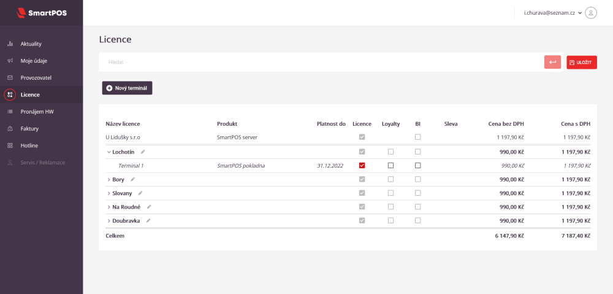The height and width of the screenshot is (294, 613).
Task: Add a new terminal with Nový terminál
Action: 128,88
